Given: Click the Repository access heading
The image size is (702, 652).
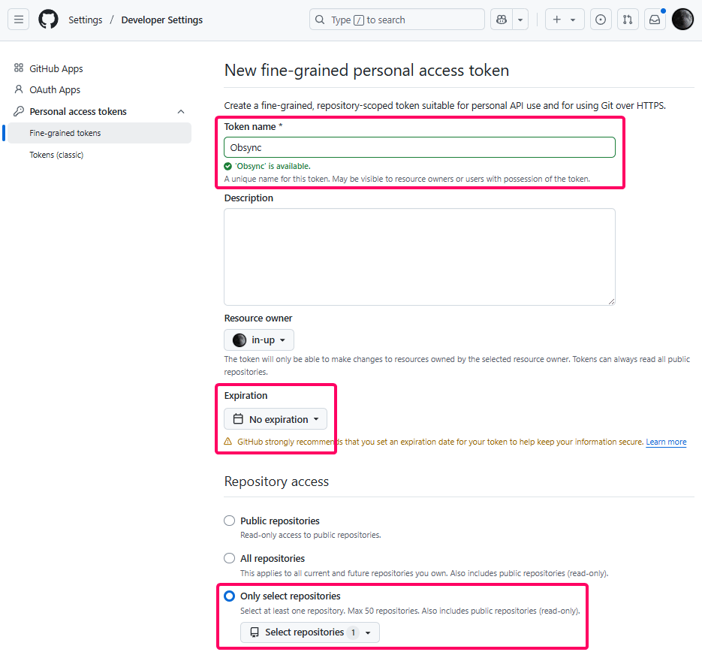Looking at the screenshot, I should tap(276, 481).
